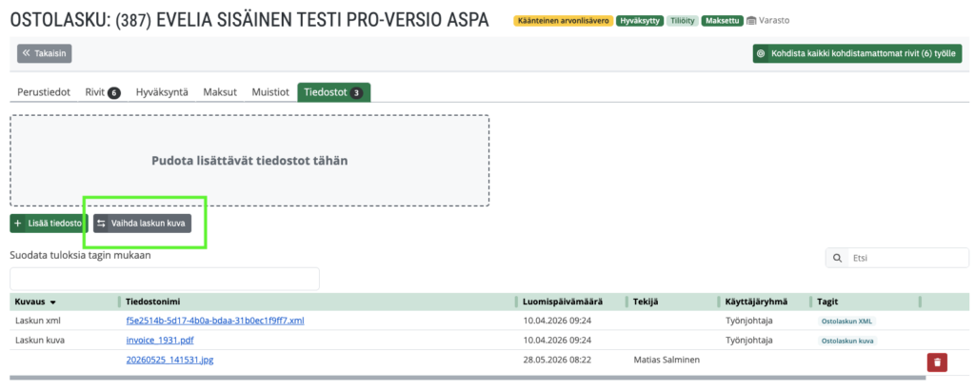Click the Matias Salminen cell

click(667, 360)
